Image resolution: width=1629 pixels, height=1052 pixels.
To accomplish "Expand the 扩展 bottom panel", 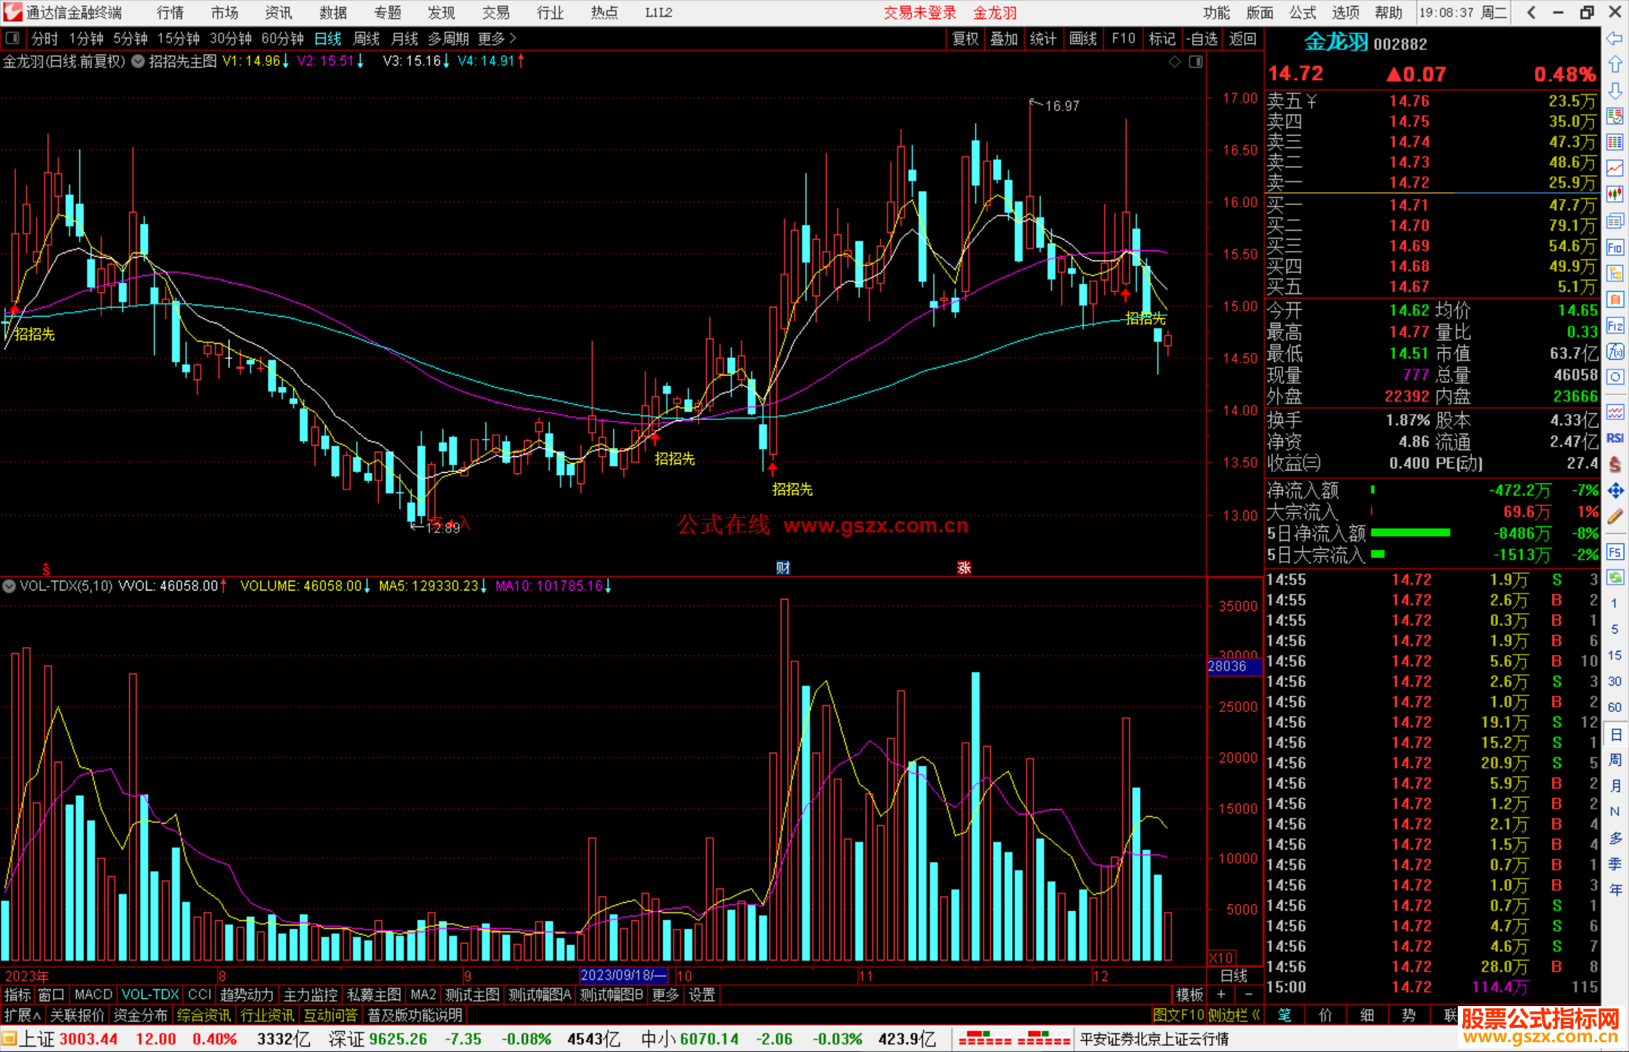I will [x=22, y=1015].
